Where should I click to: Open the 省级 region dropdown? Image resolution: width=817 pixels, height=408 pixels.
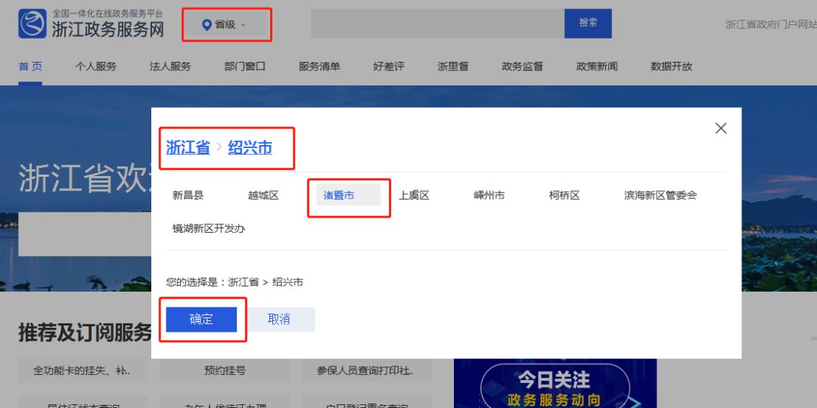click(227, 24)
